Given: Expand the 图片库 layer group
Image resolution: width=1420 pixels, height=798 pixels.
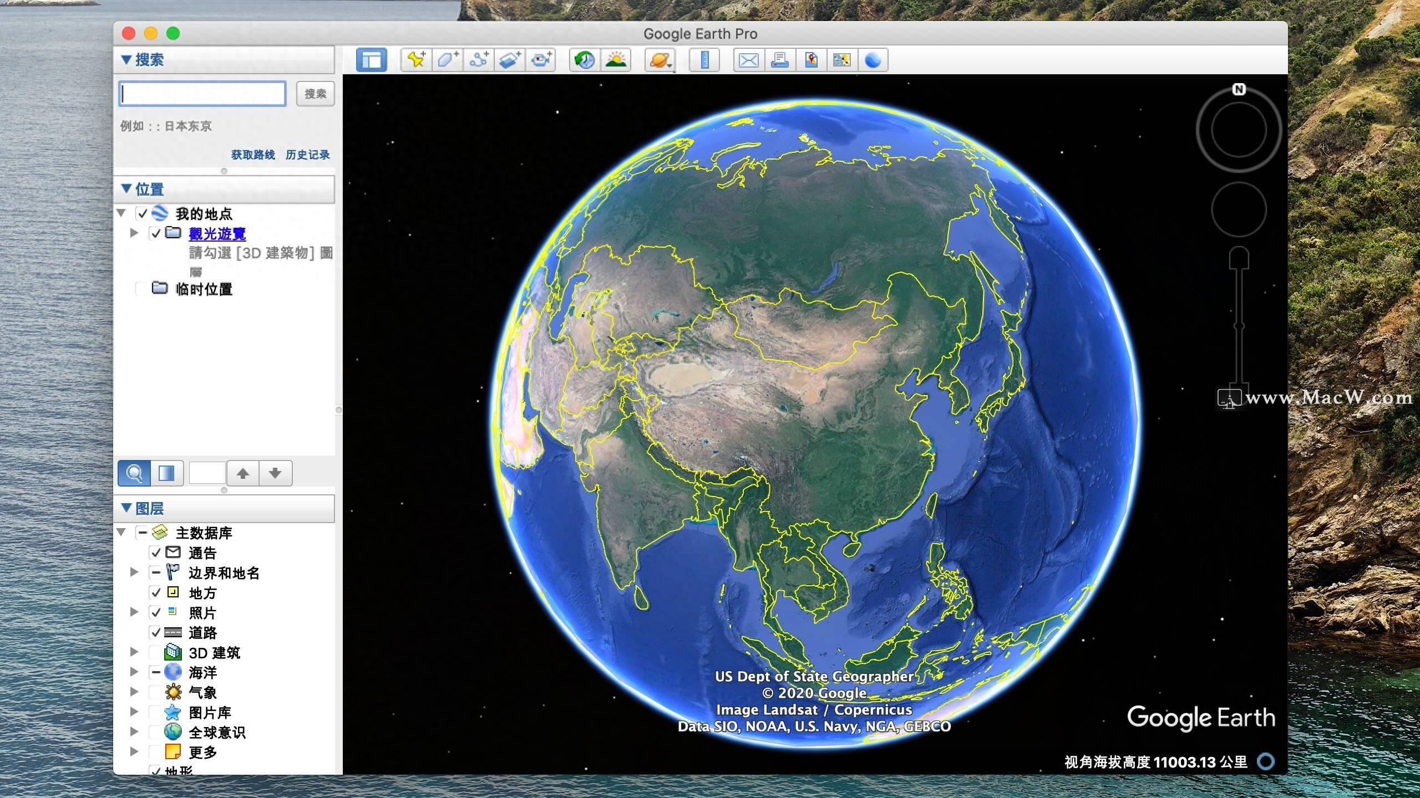Looking at the screenshot, I should pyautogui.click(x=134, y=712).
